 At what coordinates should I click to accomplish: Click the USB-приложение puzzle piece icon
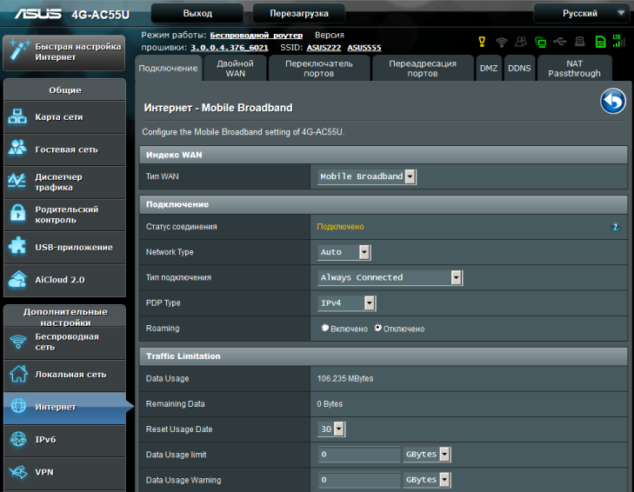coord(17,245)
